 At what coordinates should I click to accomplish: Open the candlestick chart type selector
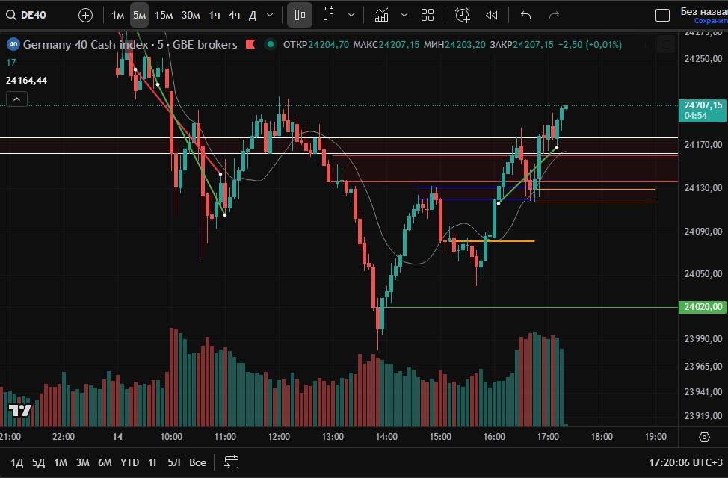300,15
